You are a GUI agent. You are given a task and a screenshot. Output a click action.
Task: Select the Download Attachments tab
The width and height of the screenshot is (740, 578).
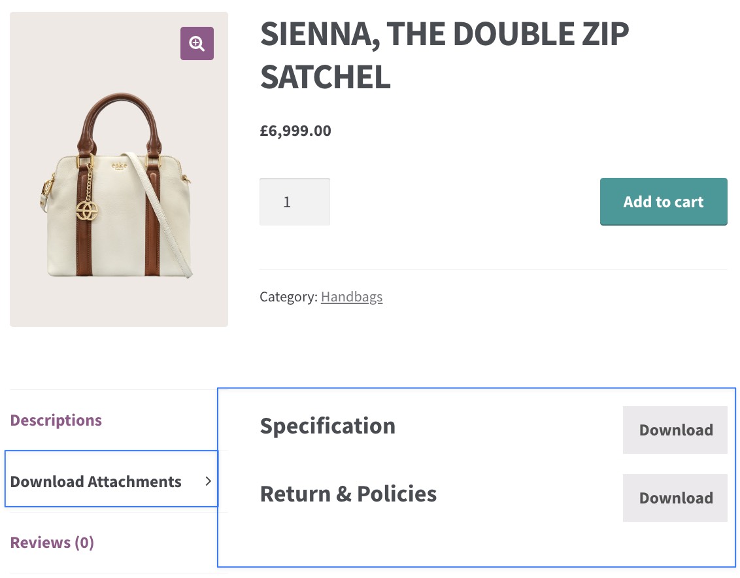(x=96, y=482)
